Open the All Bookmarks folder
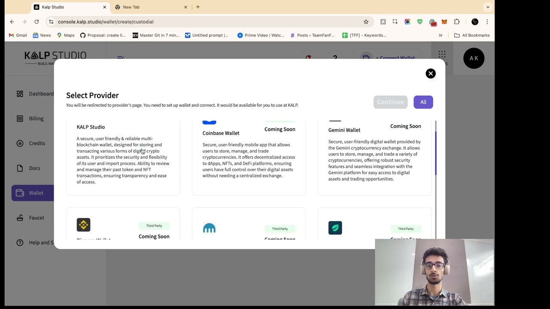This screenshot has height=309, width=550. 472,35
